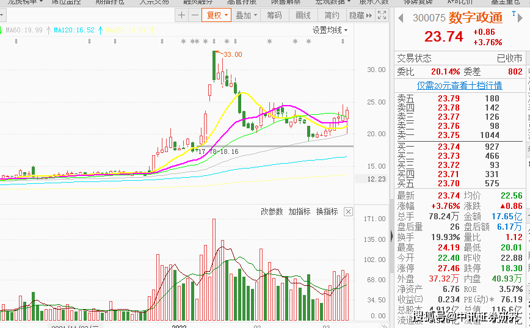
Task: Toggle the 筹码 chip distribution view
Action: [x=275, y=15]
